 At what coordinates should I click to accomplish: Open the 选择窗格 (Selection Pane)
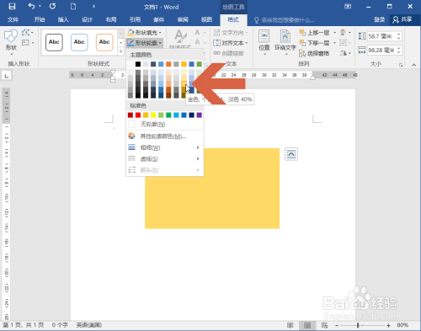point(314,53)
